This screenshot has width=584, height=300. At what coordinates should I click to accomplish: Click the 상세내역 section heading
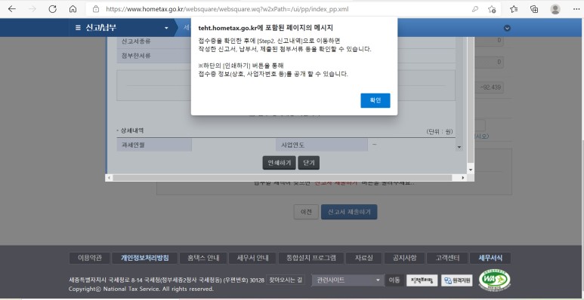pyautogui.click(x=132, y=130)
